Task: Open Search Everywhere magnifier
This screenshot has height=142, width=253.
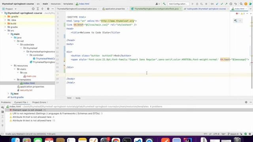Action: [x=241, y=4]
